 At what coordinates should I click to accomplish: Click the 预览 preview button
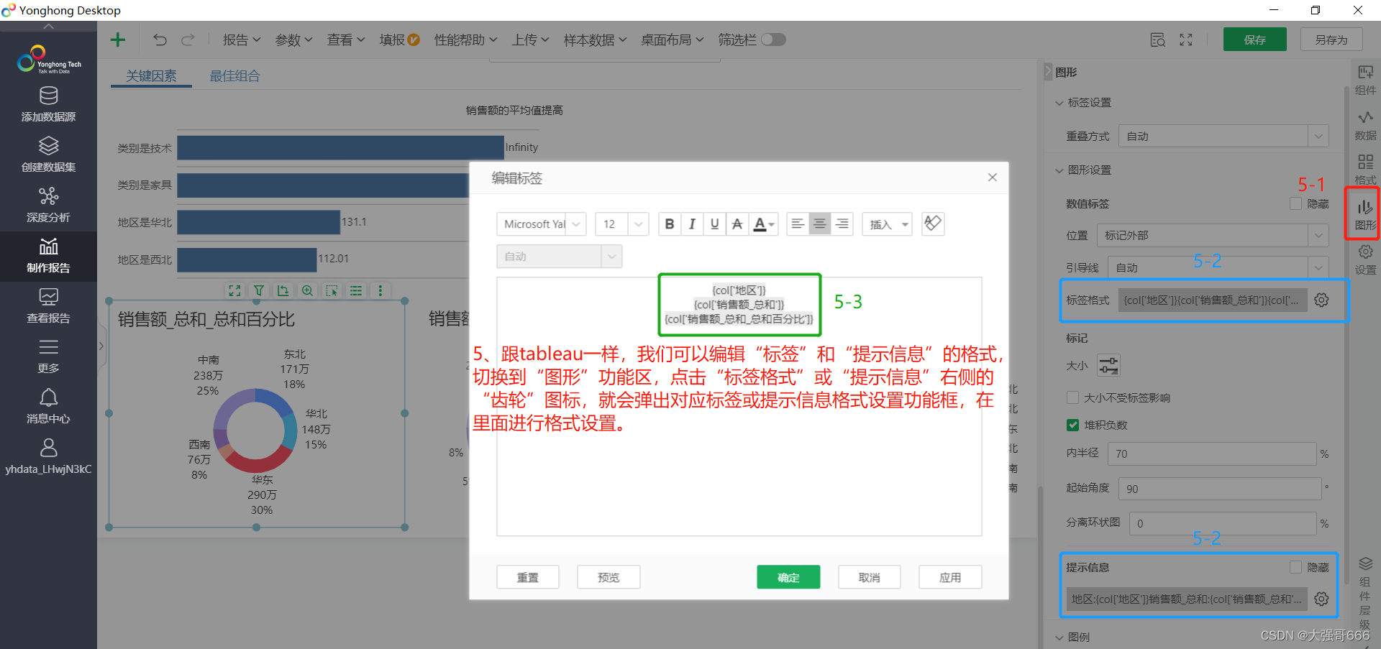click(x=609, y=577)
